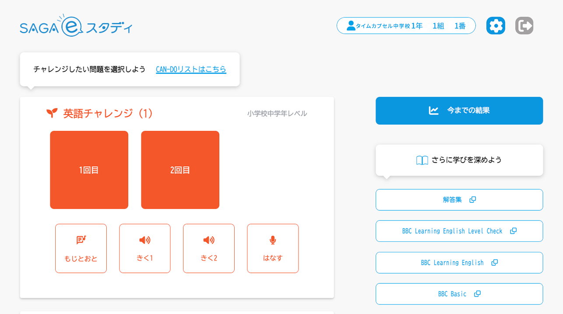Click the SAGA e-Study logo

[76, 26]
